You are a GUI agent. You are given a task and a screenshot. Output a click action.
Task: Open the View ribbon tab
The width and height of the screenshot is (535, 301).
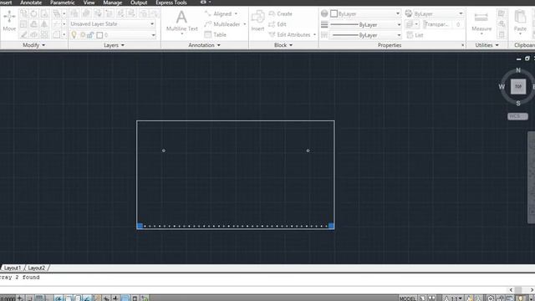pyautogui.click(x=89, y=3)
